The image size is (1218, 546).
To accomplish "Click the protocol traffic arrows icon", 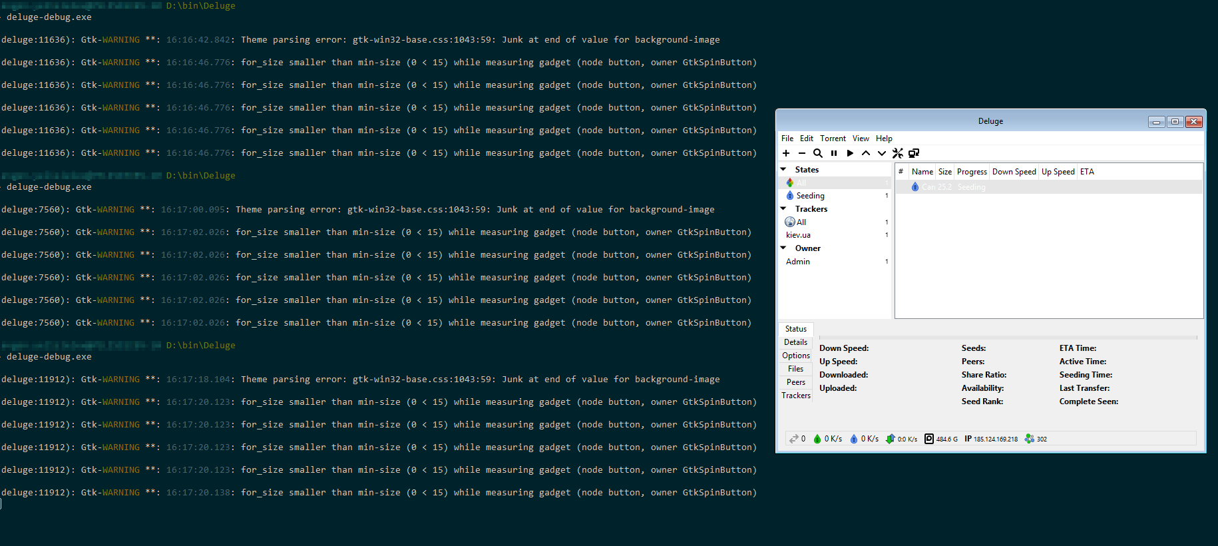I will pyautogui.click(x=890, y=439).
